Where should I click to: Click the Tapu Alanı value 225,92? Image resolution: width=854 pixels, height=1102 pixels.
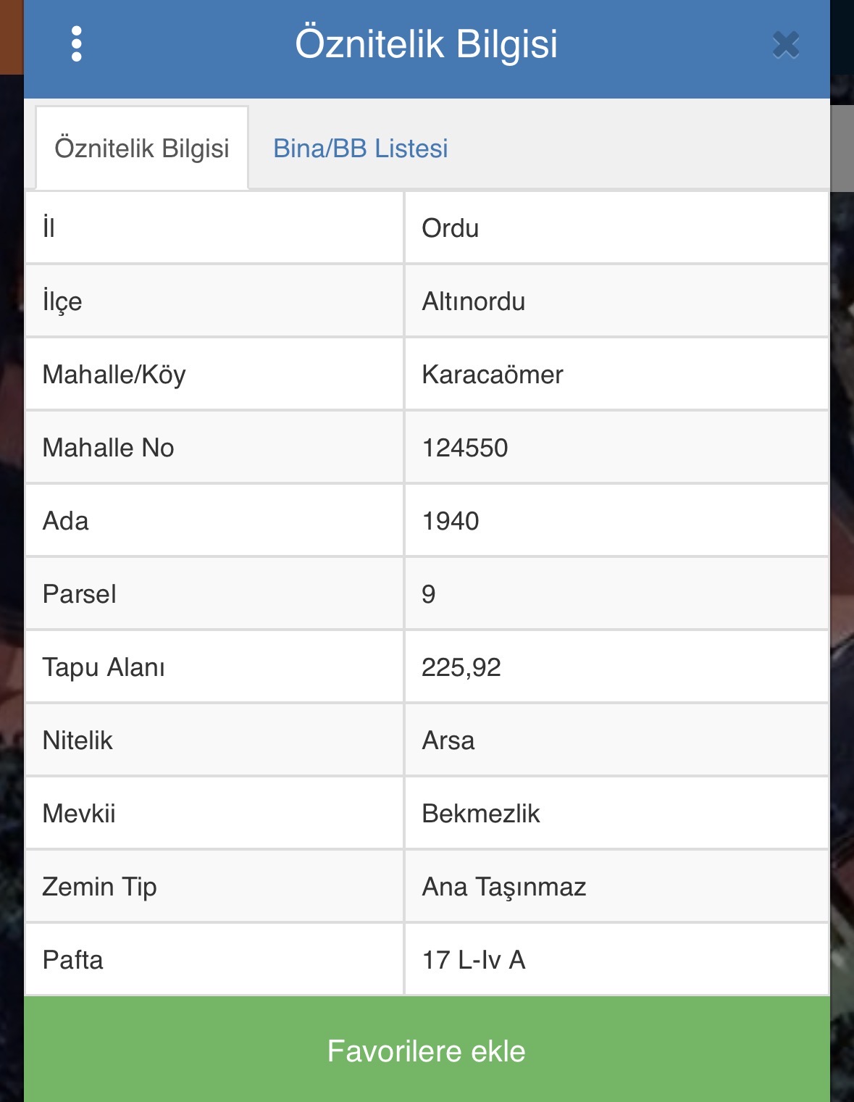(461, 667)
